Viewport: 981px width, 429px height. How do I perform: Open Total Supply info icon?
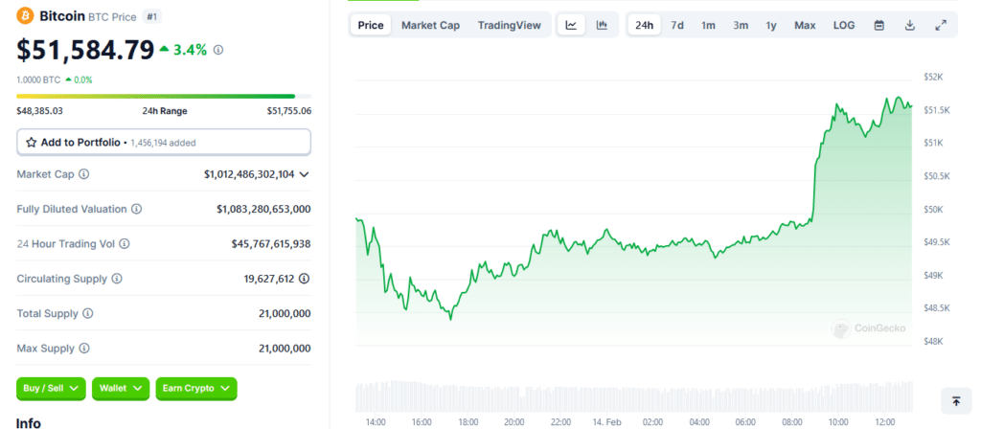point(87,313)
